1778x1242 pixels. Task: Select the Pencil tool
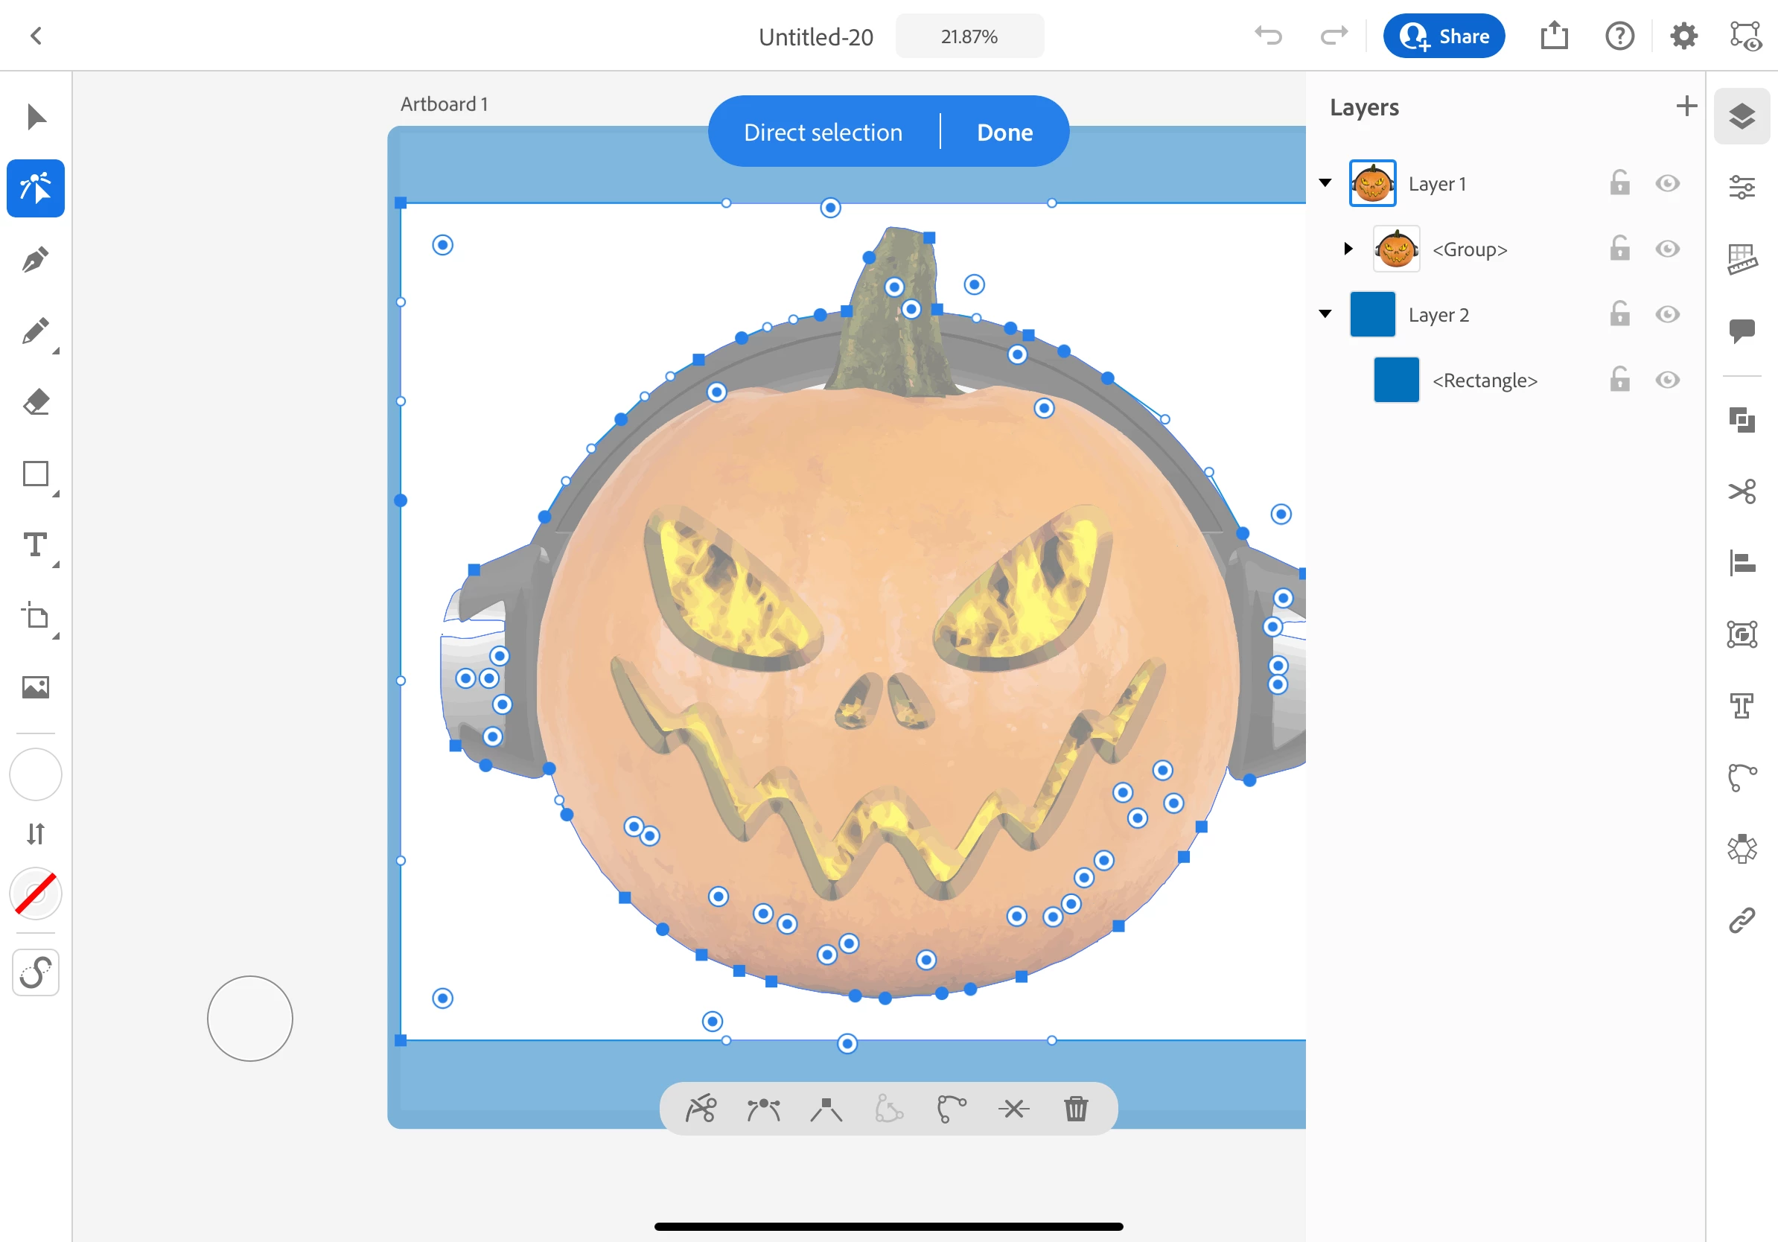pyautogui.click(x=36, y=331)
